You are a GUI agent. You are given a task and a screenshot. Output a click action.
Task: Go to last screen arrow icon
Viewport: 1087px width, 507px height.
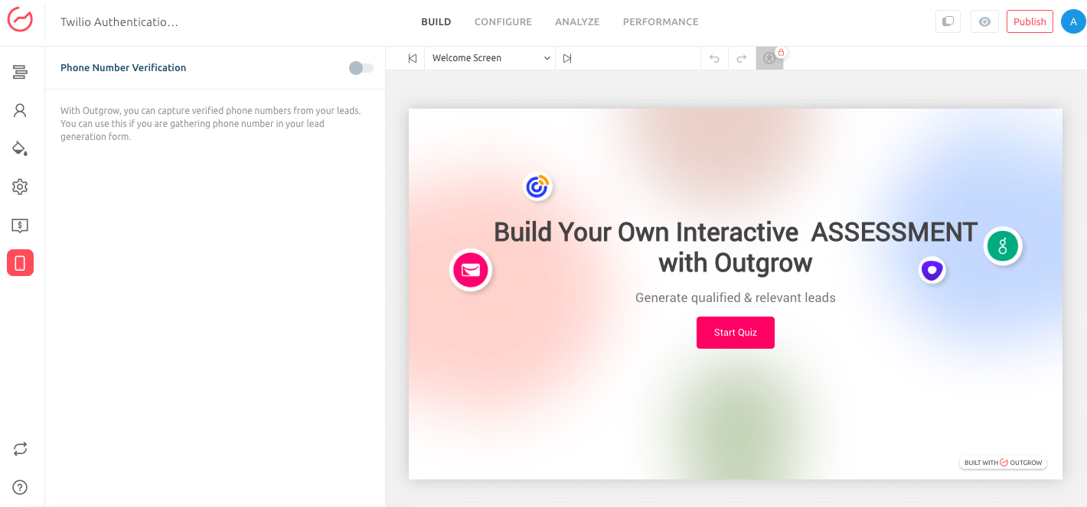tap(567, 58)
